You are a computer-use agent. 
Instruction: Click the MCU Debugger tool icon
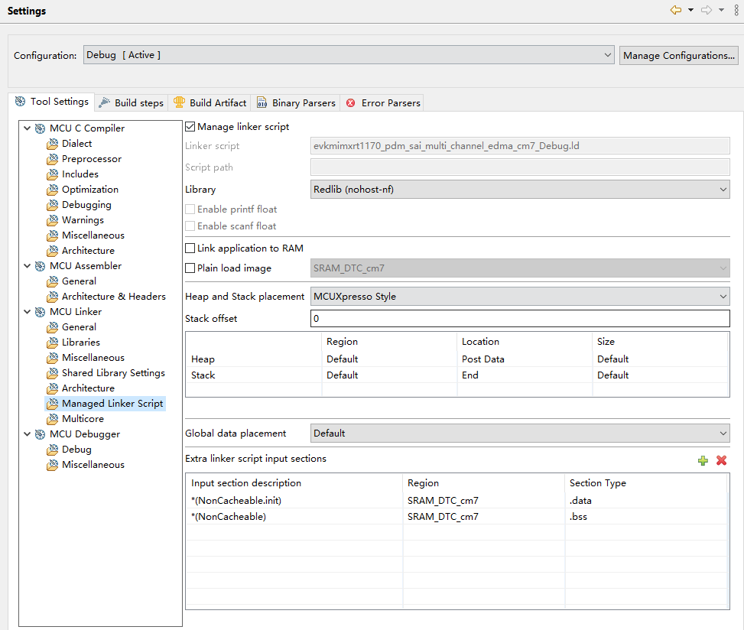coord(40,434)
